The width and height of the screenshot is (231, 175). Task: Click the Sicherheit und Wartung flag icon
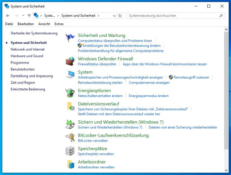click(70, 38)
